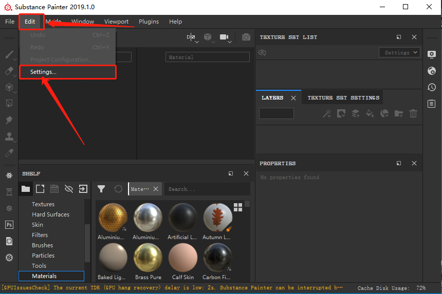Open the layer blend mode combo box
This screenshot has width=442, height=294.
[x=277, y=113]
